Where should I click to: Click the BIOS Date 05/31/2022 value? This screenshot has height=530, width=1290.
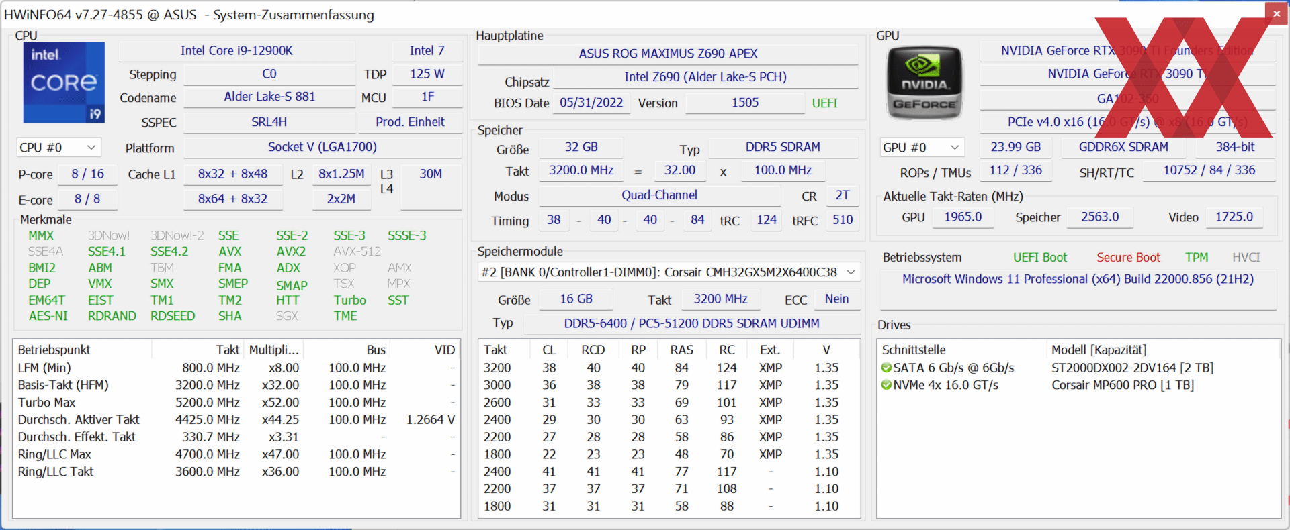coord(591,103)
